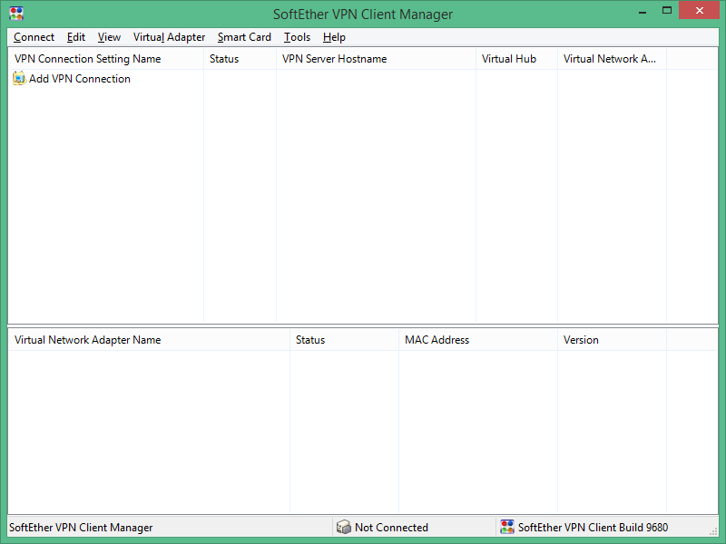The width and height of the screenshot is (726, 544).
Task: Sort by Virtual Network Adapter Name column
Action: (x=149, y=340)
